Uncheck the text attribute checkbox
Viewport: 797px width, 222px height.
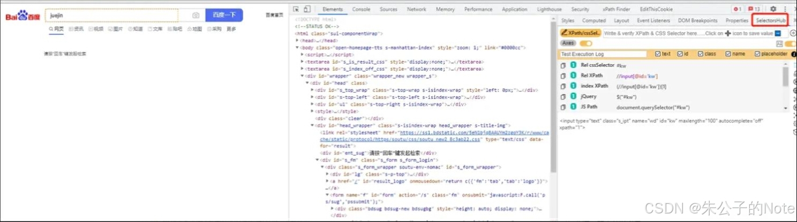(x=658, y=54)
